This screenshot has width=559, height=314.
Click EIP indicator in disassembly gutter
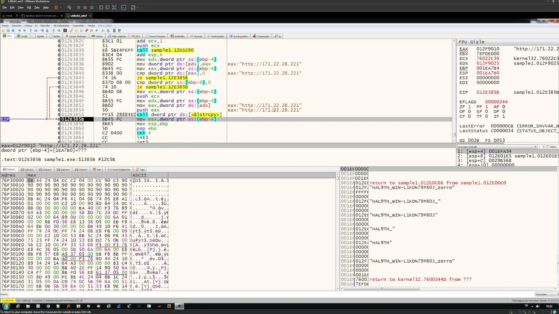(5, 119)
